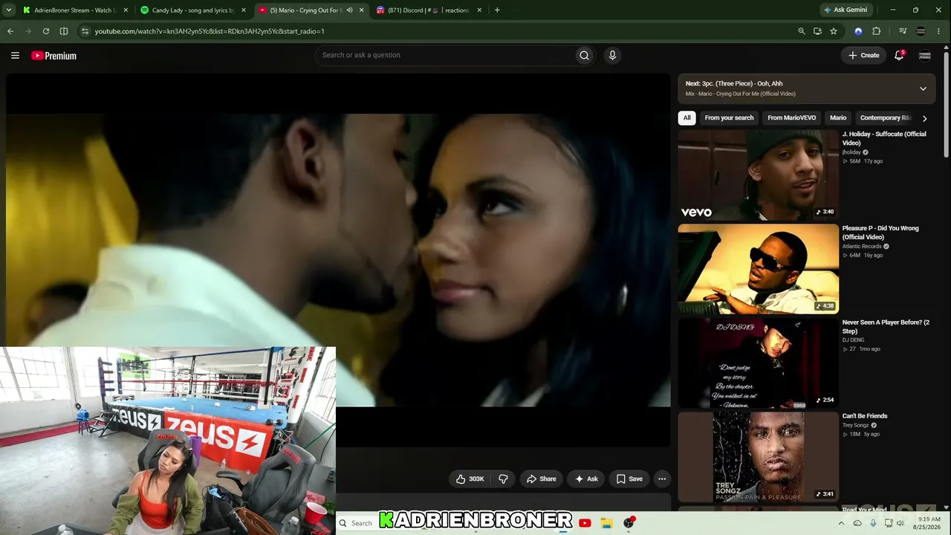Select the All filter chip
Screen dimensions: 951x535
pos(687,118)
